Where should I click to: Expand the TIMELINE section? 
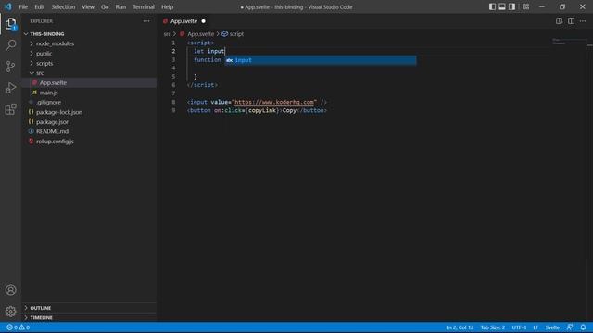[x=41, y=318]
